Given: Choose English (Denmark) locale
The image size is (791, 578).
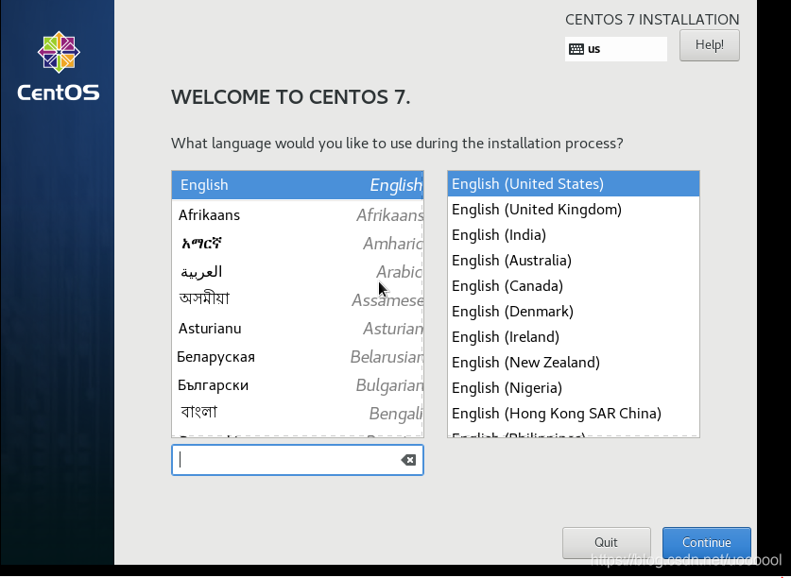Looking at the screenshot, I should [574, 311].
